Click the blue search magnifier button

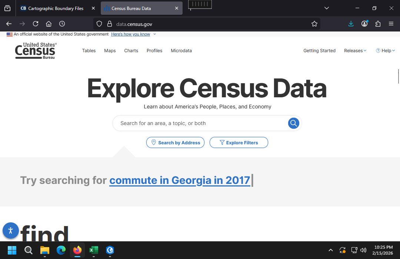pos(293,123)
